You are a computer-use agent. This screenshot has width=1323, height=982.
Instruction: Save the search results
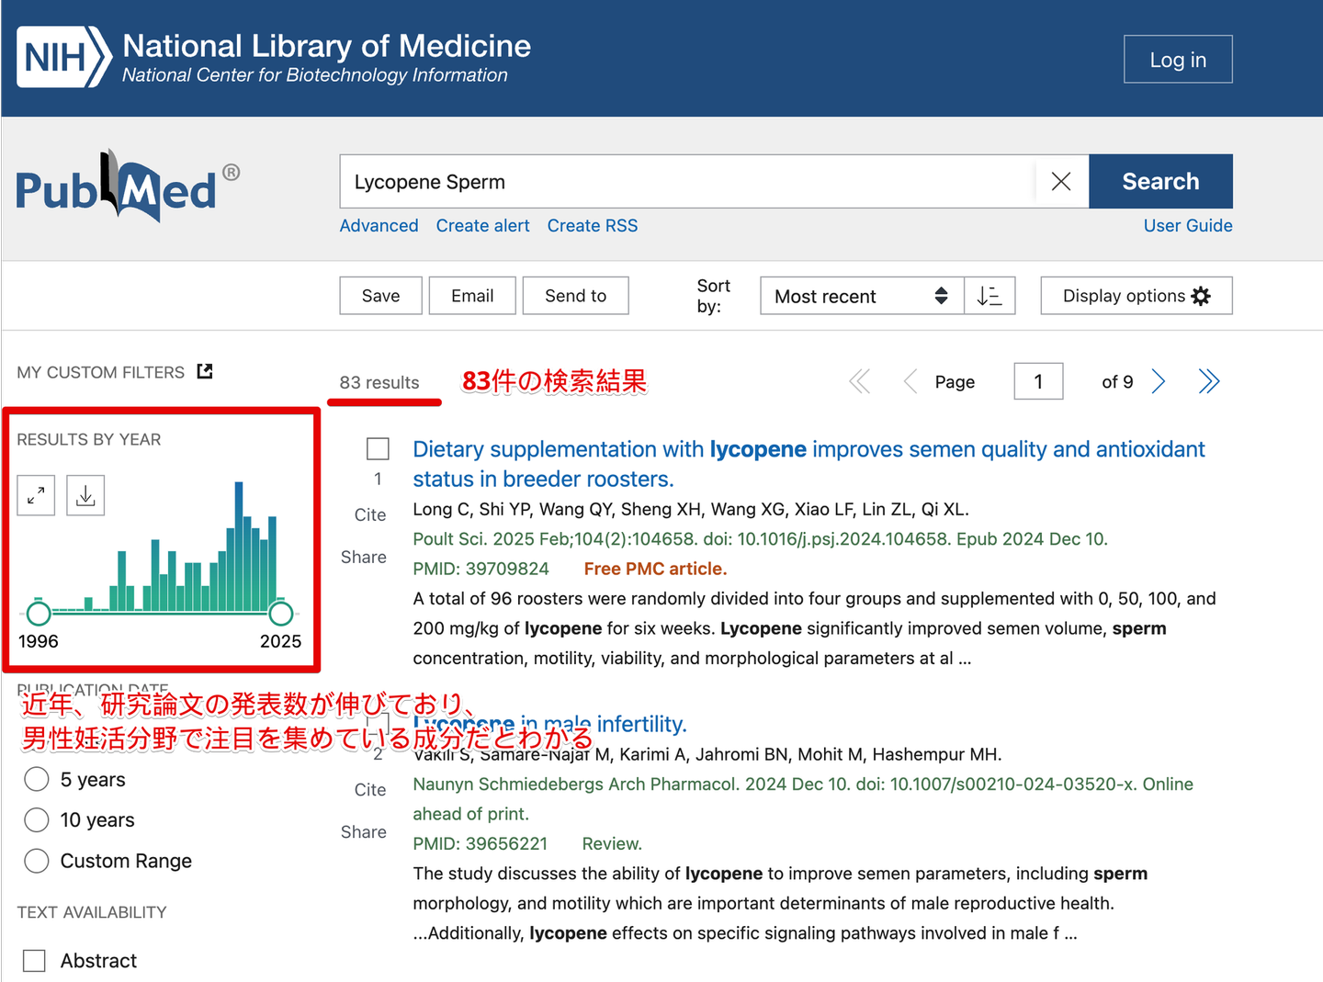[x=380, y=296]
